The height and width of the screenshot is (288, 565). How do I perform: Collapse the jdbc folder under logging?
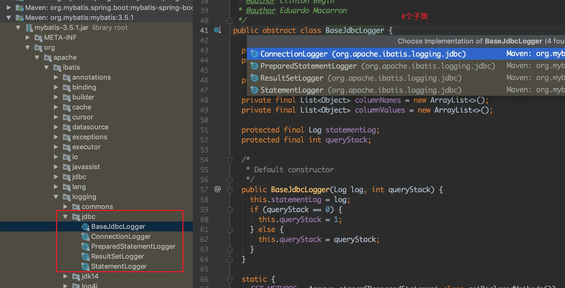(66, 217)
